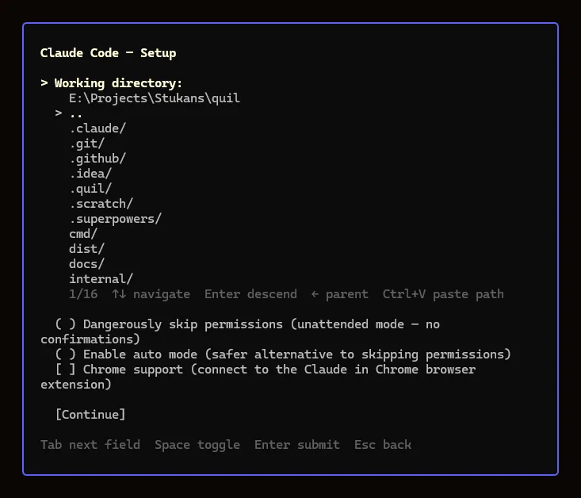
Task: Select Enable auto mode radio option
Action: [65, 354]
